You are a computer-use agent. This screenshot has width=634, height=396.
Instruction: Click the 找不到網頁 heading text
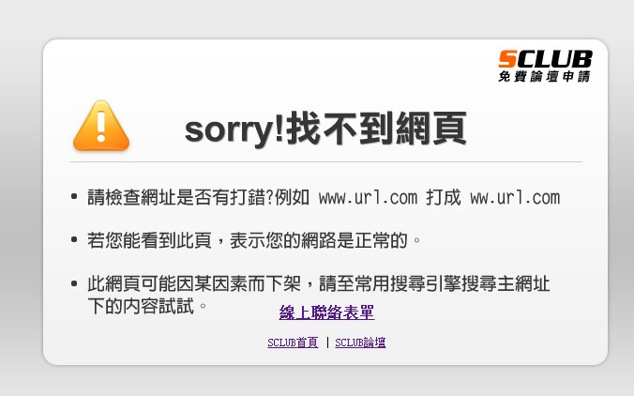pyautogui.click(x=376, y=129)
